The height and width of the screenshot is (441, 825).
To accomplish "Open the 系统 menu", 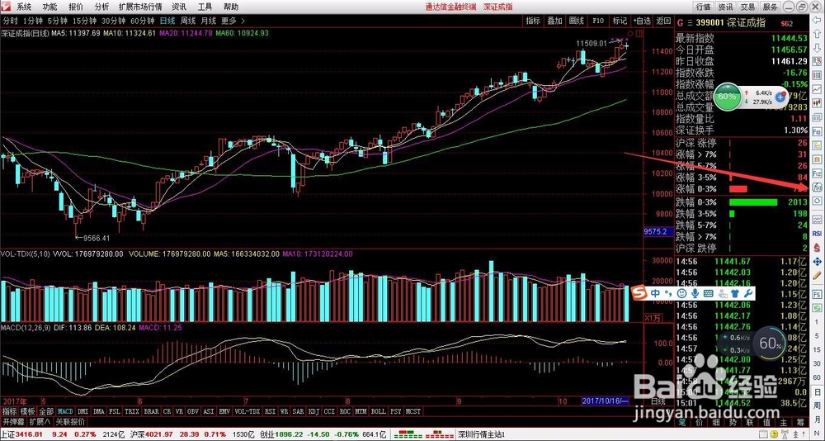I will click(24, 7).
